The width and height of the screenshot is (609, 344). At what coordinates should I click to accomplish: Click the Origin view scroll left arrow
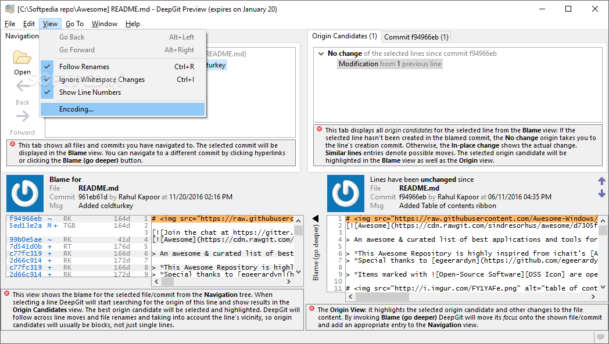(x=351, y=296)
